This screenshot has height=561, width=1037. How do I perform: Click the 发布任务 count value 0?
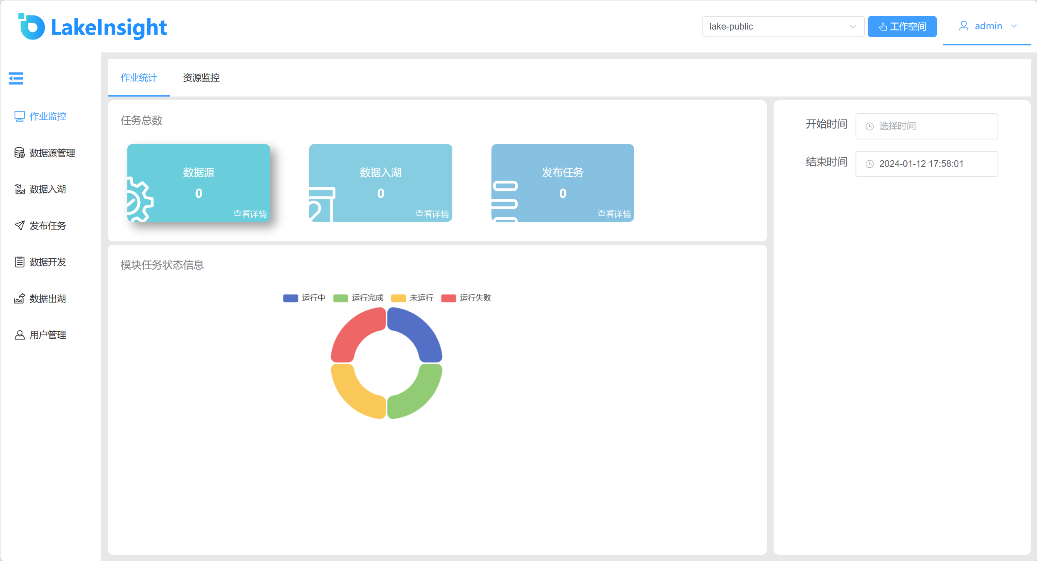click(563, 194)
